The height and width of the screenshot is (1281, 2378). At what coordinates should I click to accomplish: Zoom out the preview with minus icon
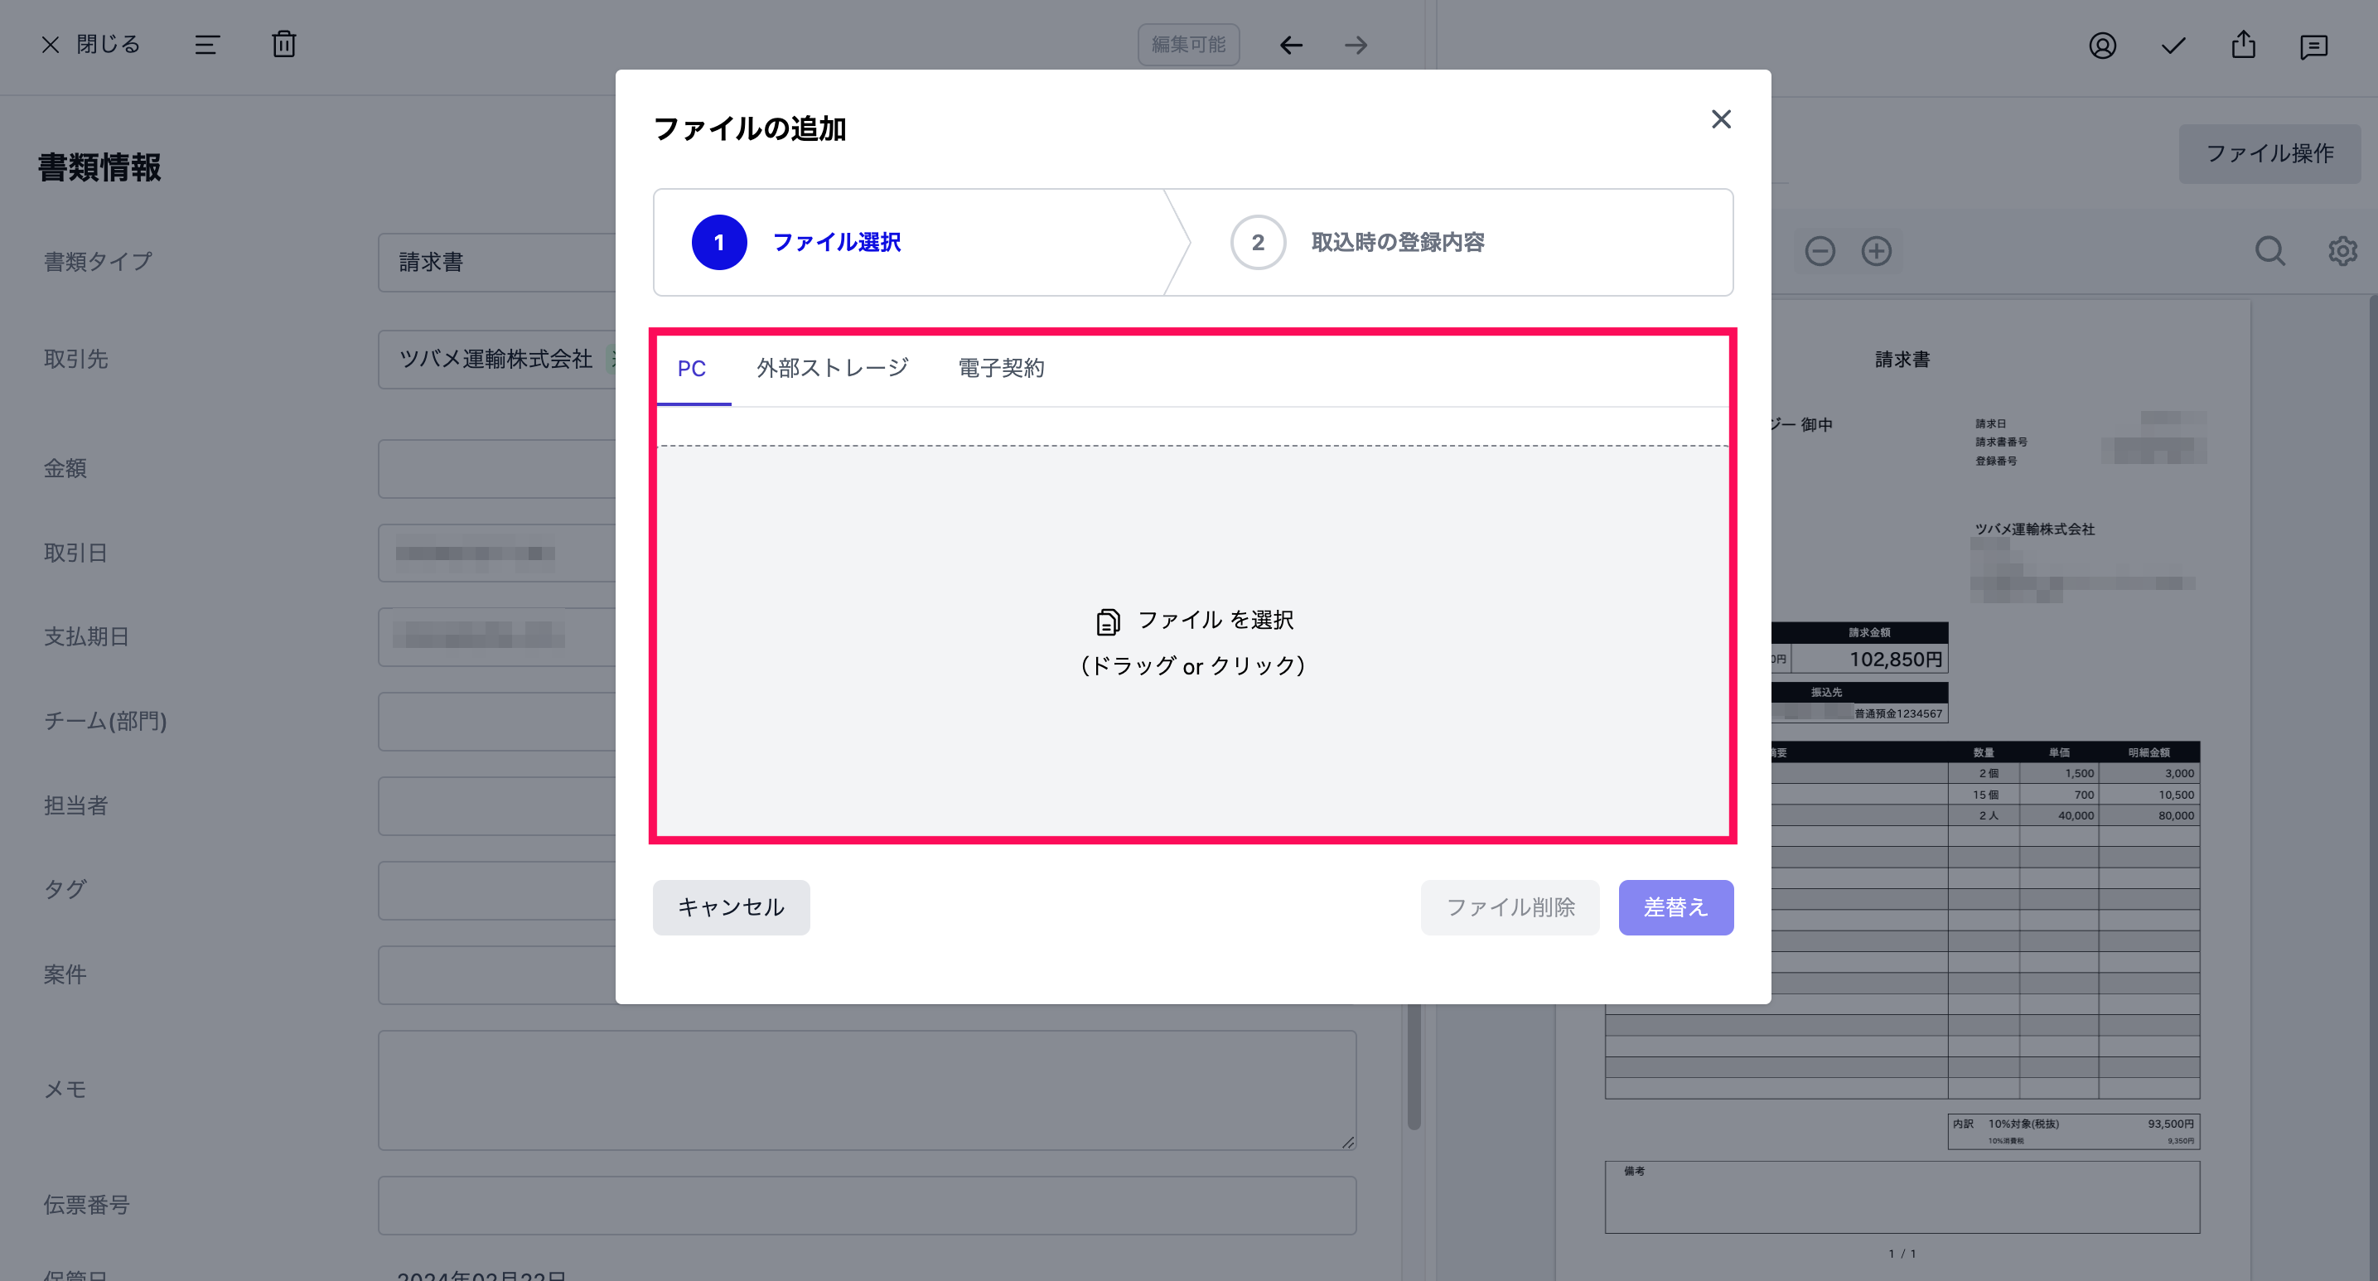click(1820, 251)
